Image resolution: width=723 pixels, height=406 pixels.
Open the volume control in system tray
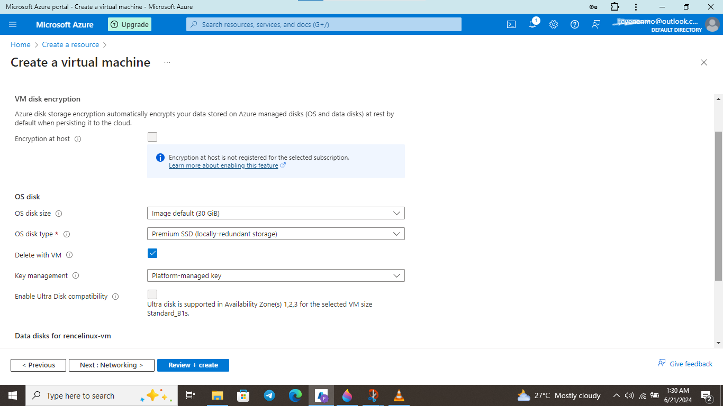pos(629,395)
